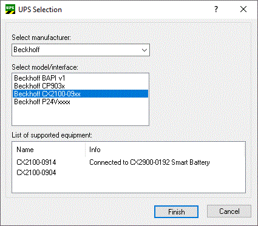Pick Beckhoff P24Vxxxx interface
The image size is (258, 226).
(42, 102)
